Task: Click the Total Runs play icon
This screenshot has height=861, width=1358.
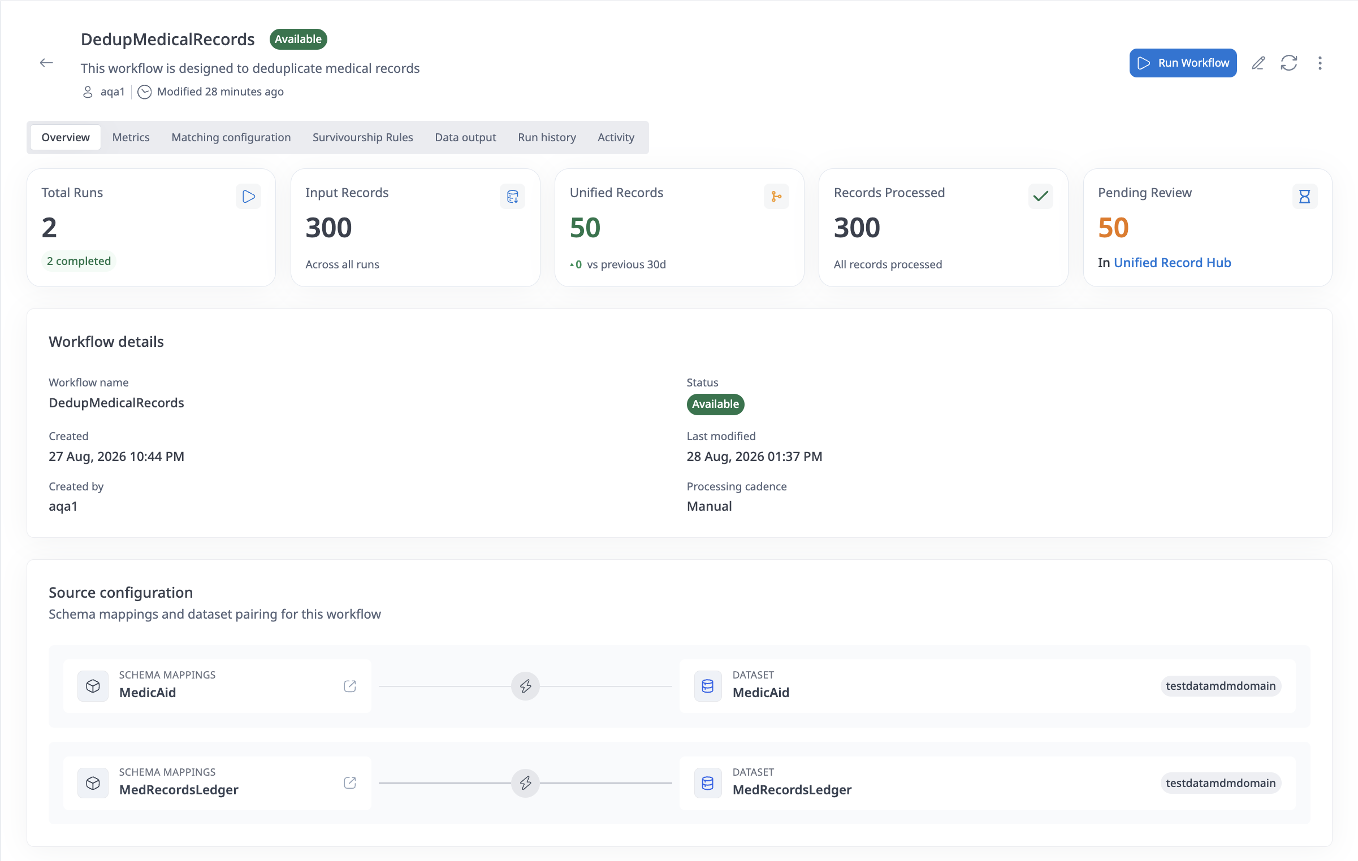Action: point(248,196)
